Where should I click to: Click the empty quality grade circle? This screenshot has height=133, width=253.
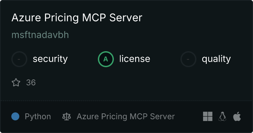(x=188, y=59)
